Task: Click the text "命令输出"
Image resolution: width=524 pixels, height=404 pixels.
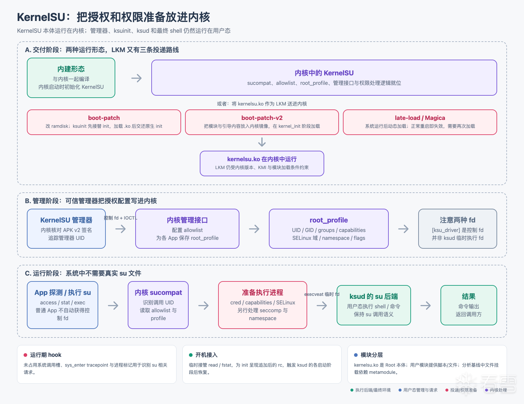Action: pyautogui.click(x=469, y=306)
